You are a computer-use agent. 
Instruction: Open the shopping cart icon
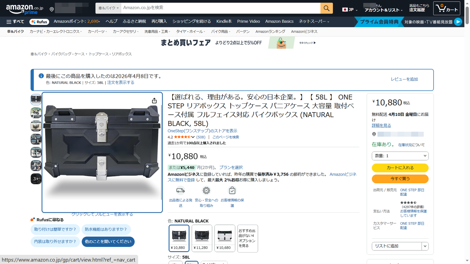tap(446, 8)
